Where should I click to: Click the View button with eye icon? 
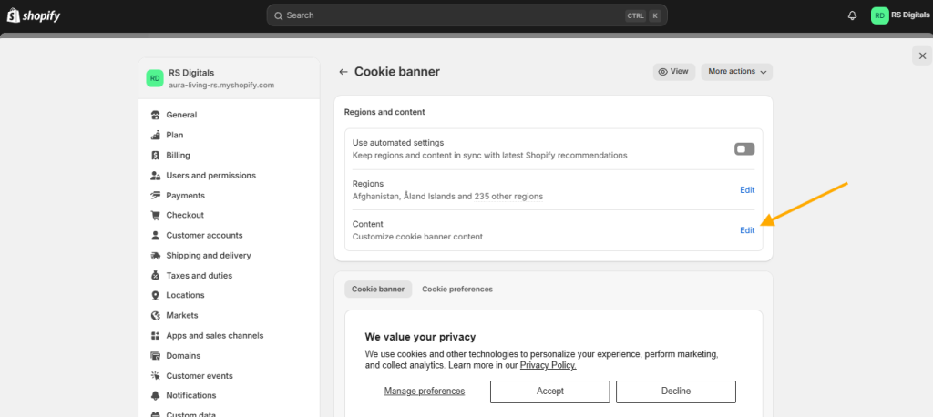click(674, 71)
